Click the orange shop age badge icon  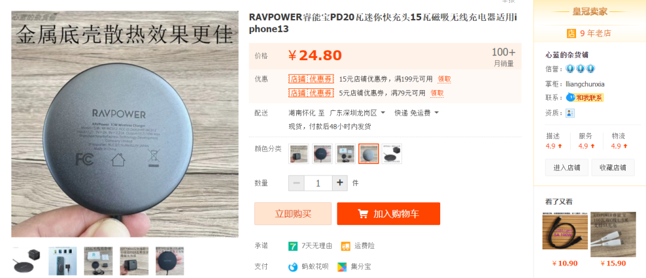point(571,33)
